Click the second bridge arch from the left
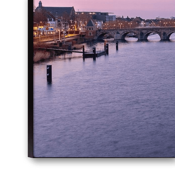This screenshot has height=175, width=175. tap(128, 35)
